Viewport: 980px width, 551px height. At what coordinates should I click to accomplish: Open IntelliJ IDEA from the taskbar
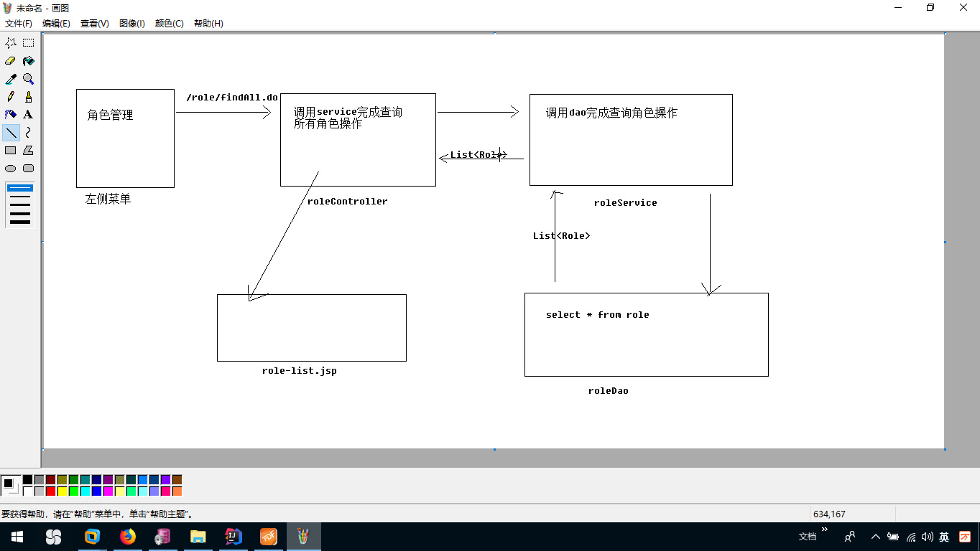click(x=233, y=537)
